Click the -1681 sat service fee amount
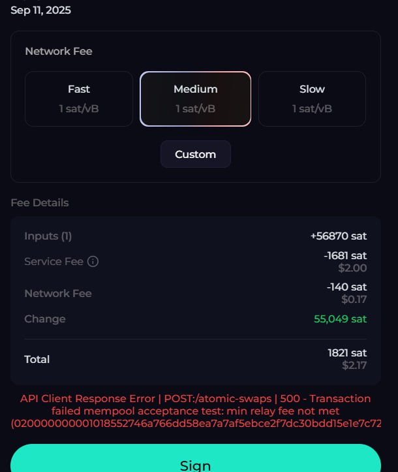Viewport: 398px width, 472px height. tap(345, 255)
